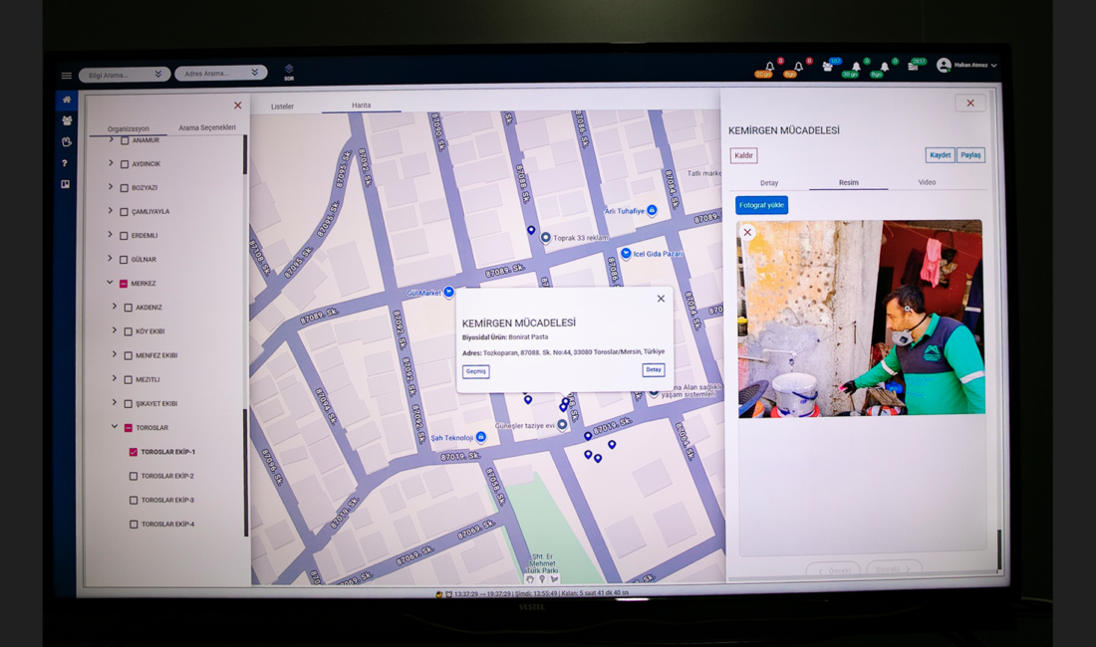Tick the MEZİTLİ checkbox
Viewport: 1096px width, 647px height.
pyautogui.click(x=128, y=379)
